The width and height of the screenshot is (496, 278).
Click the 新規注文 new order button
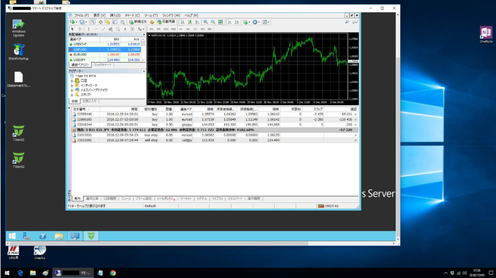(x=138, y=22)
